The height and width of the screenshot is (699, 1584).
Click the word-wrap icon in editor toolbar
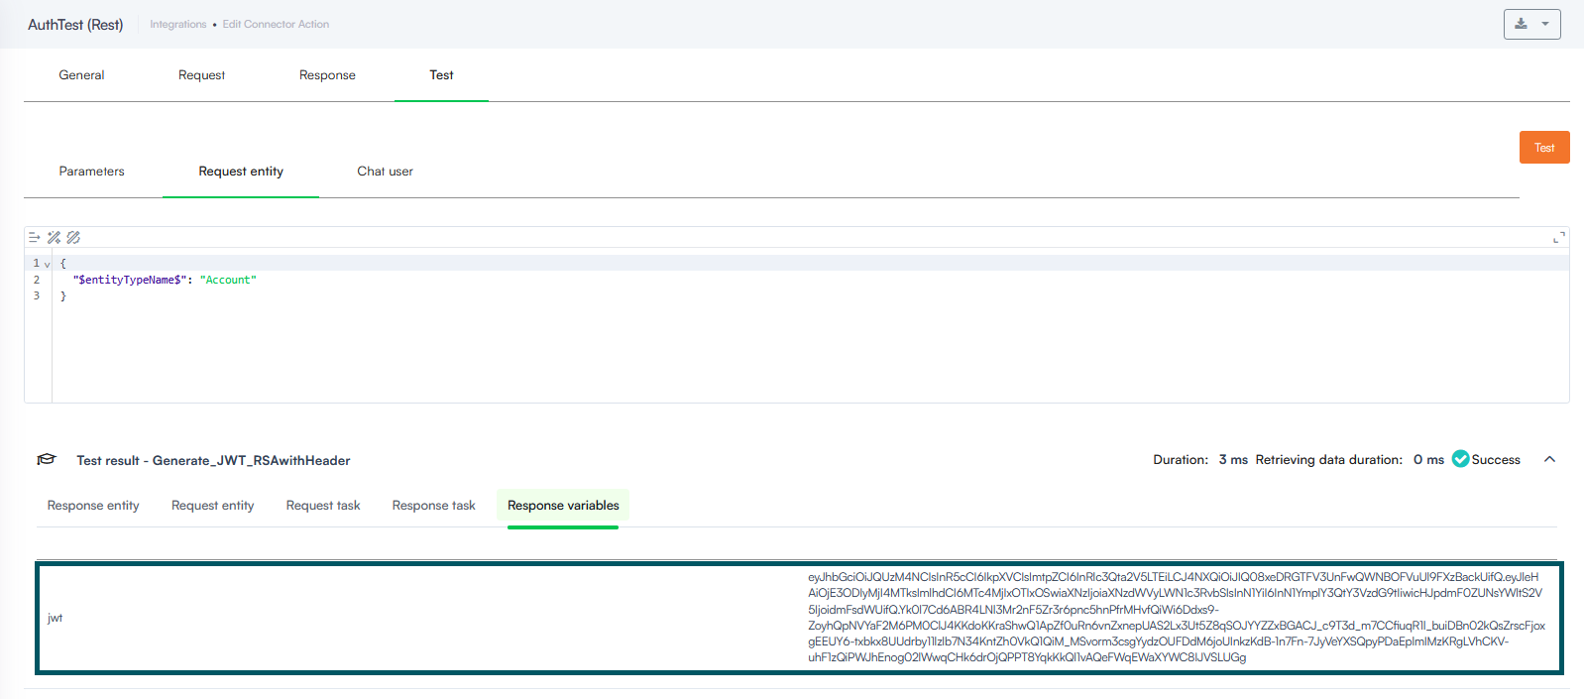click(34, 237)
